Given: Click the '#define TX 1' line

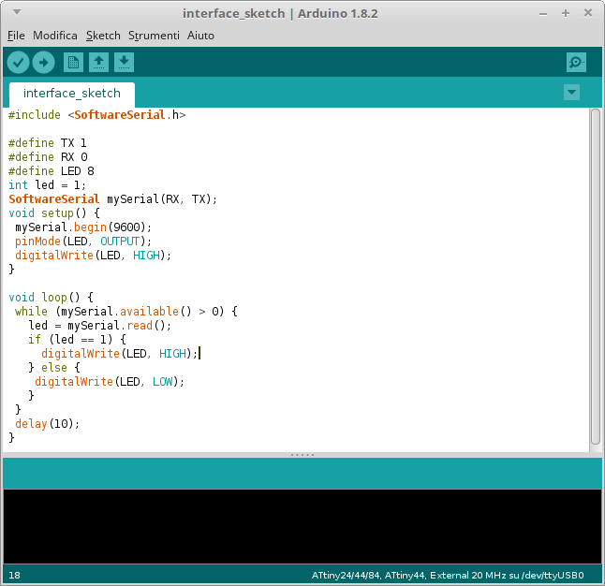Looking at the screenshot, I should [48, 143].
